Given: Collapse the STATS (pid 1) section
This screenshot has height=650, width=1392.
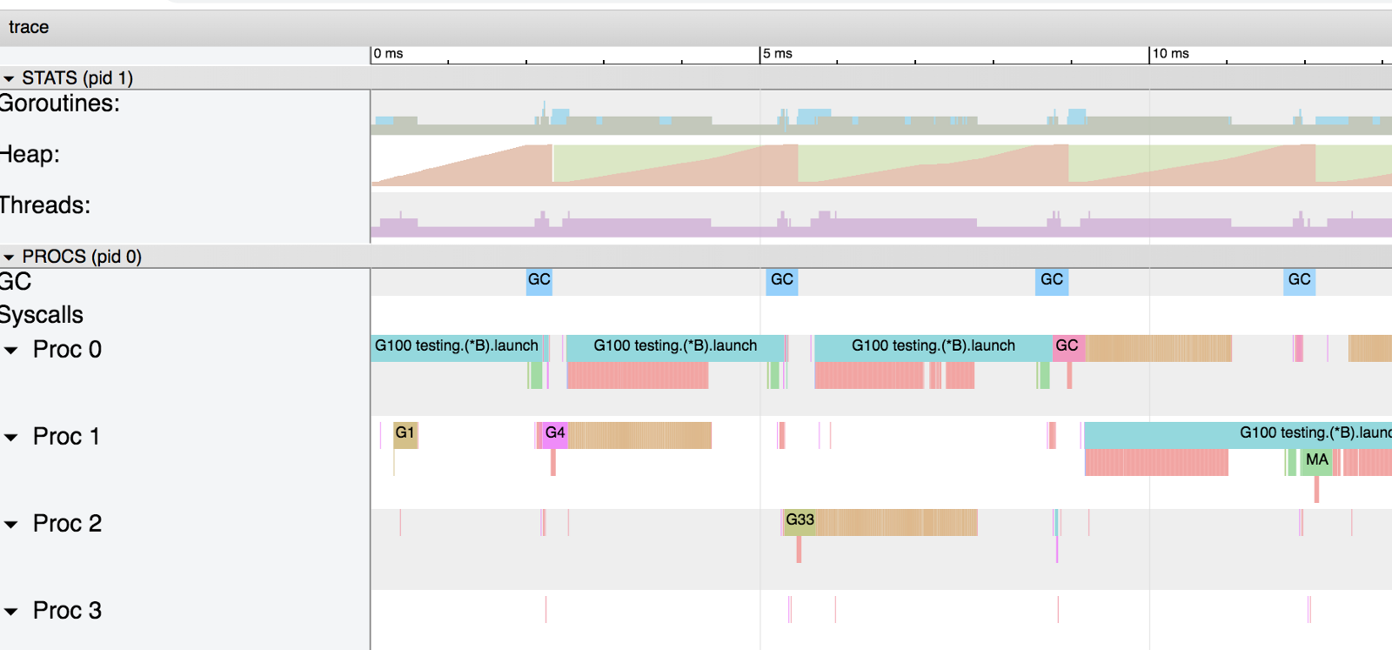Looking at the screenshot, I should 9,78.
